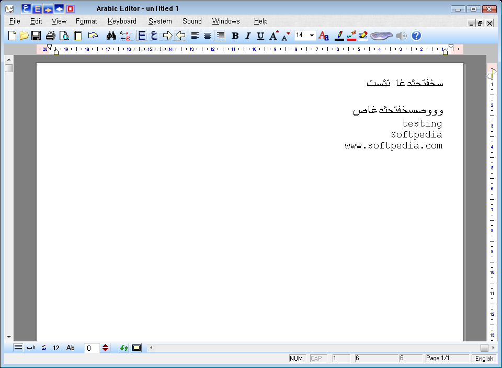Open Find with the binoculars icon

tap(111, 36)
